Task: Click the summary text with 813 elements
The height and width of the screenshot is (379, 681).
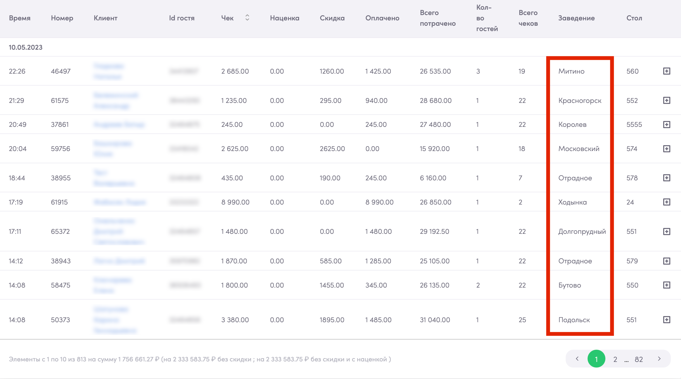Action: tap(200, 359)
